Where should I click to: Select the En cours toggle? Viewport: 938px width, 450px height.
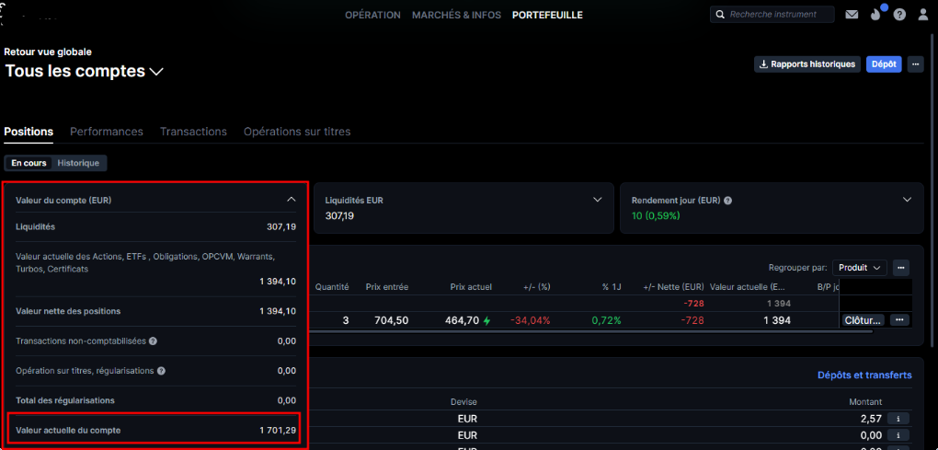click(x=29, y=163)
